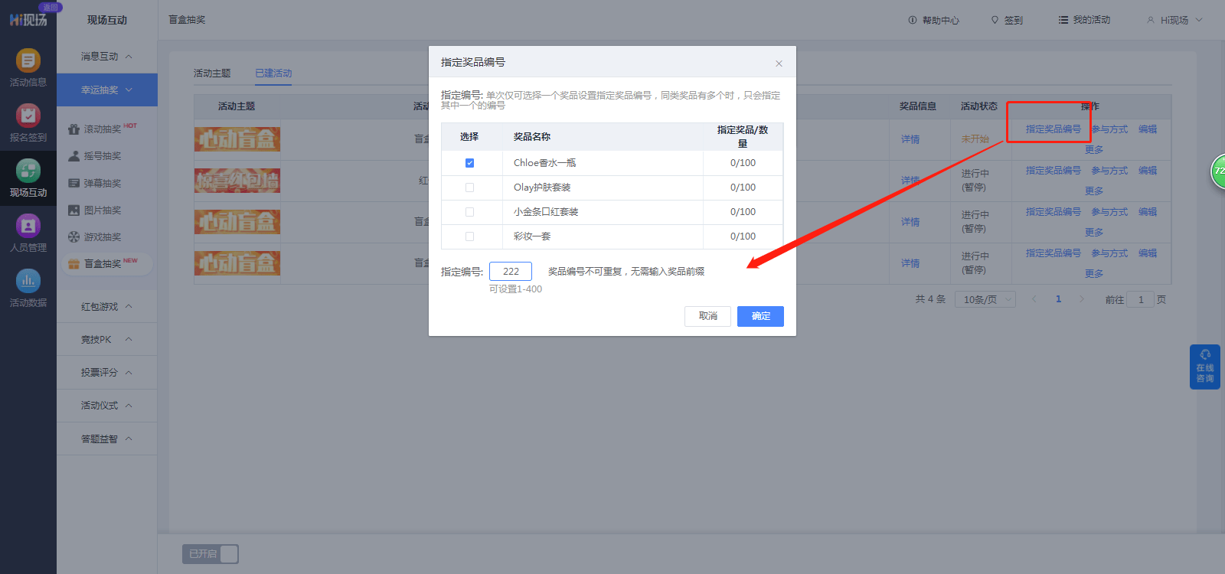Open the 10条/页 page size dropdown
The height and width of the screenshot is (574, 1225).
point(985,299)
